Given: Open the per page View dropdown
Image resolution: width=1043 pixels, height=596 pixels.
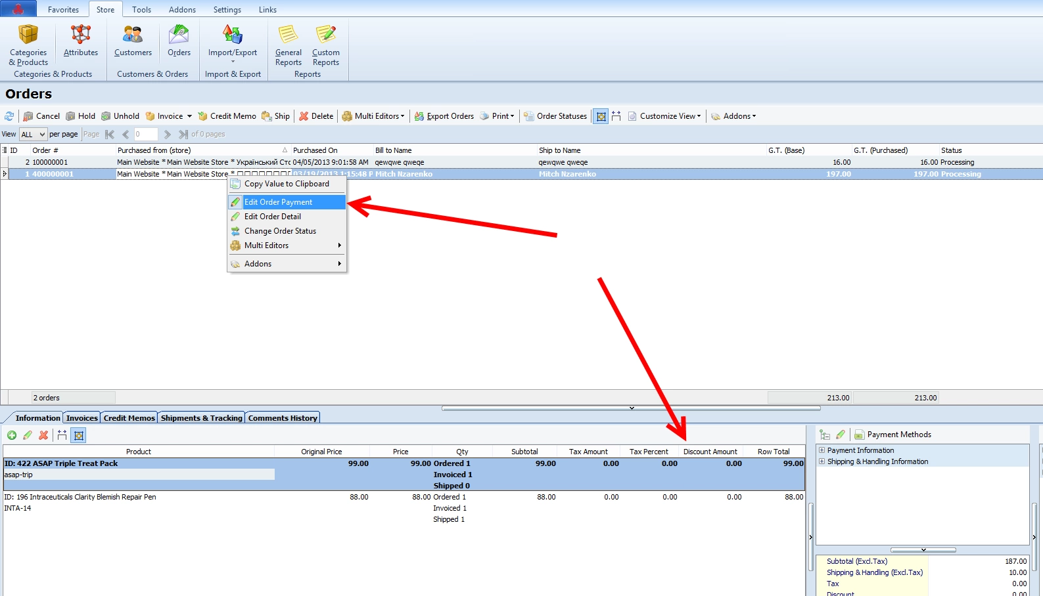Looking at the screenshot, I should 33,135.
